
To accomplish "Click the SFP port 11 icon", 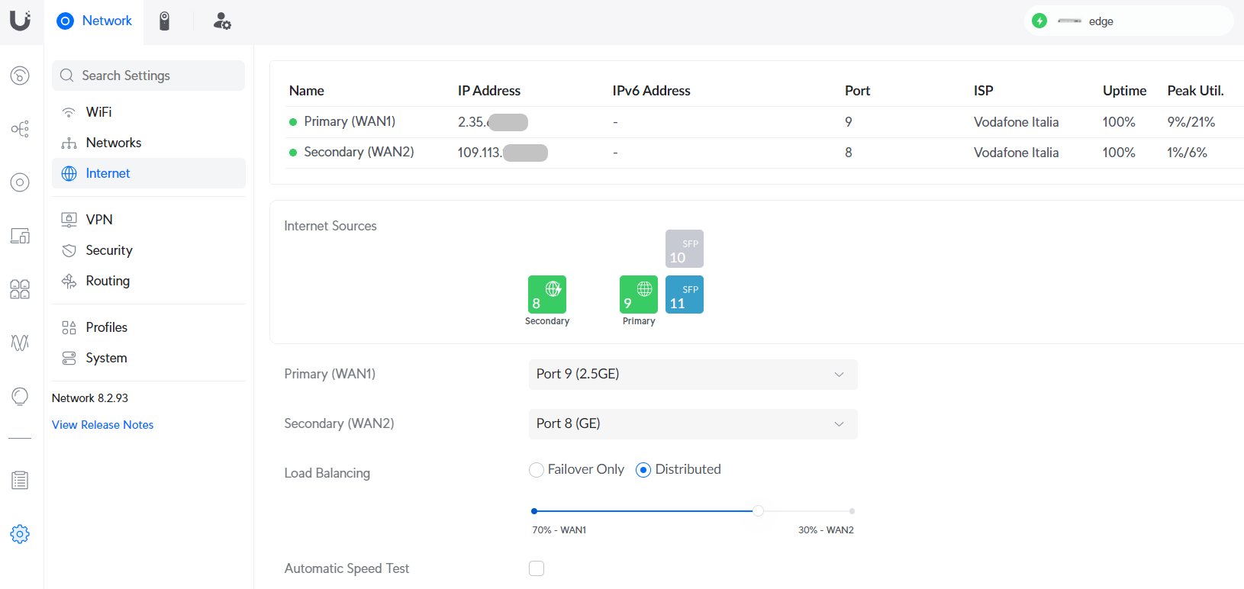I will coord(684,294).
